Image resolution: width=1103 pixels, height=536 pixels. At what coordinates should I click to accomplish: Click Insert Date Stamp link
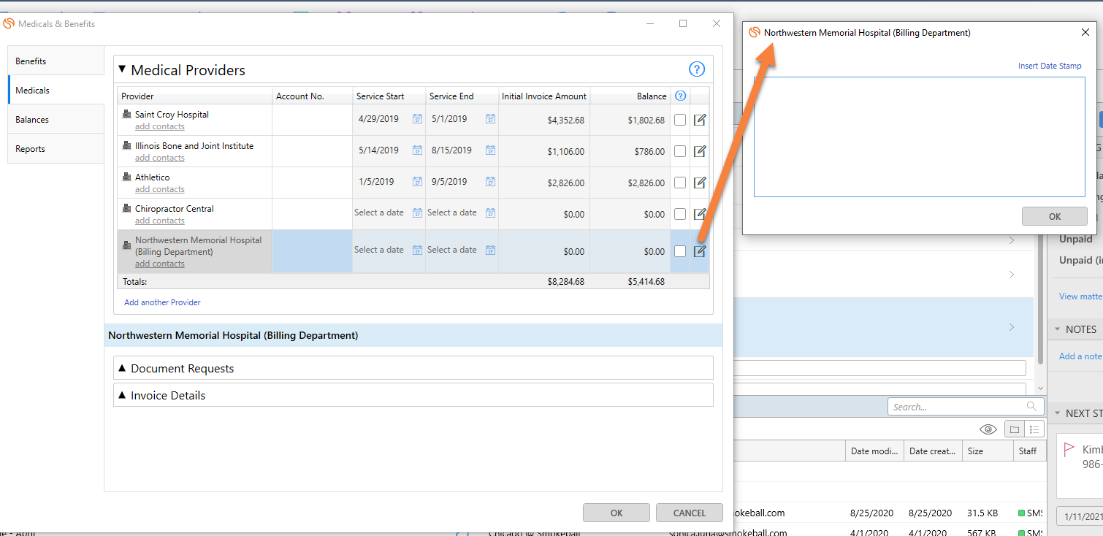[1050, 66]
